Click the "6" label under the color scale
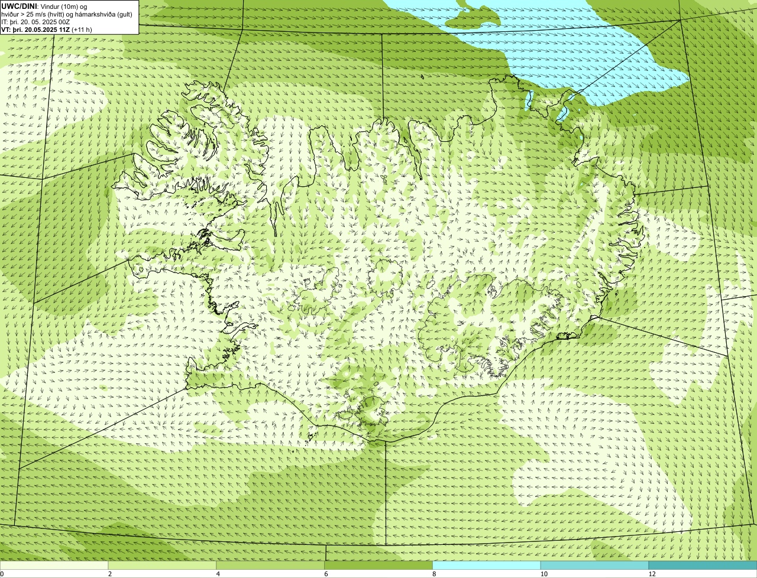The width and height of the screenshot is (757, 578). (x=326, y=574)
